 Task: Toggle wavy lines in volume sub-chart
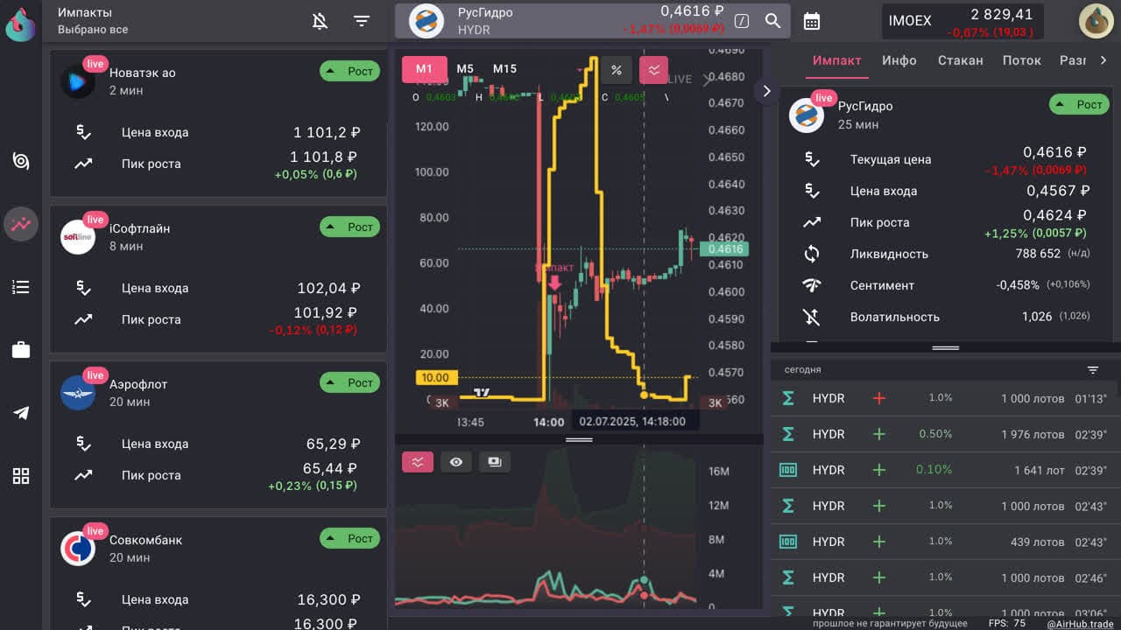point(418,462)
